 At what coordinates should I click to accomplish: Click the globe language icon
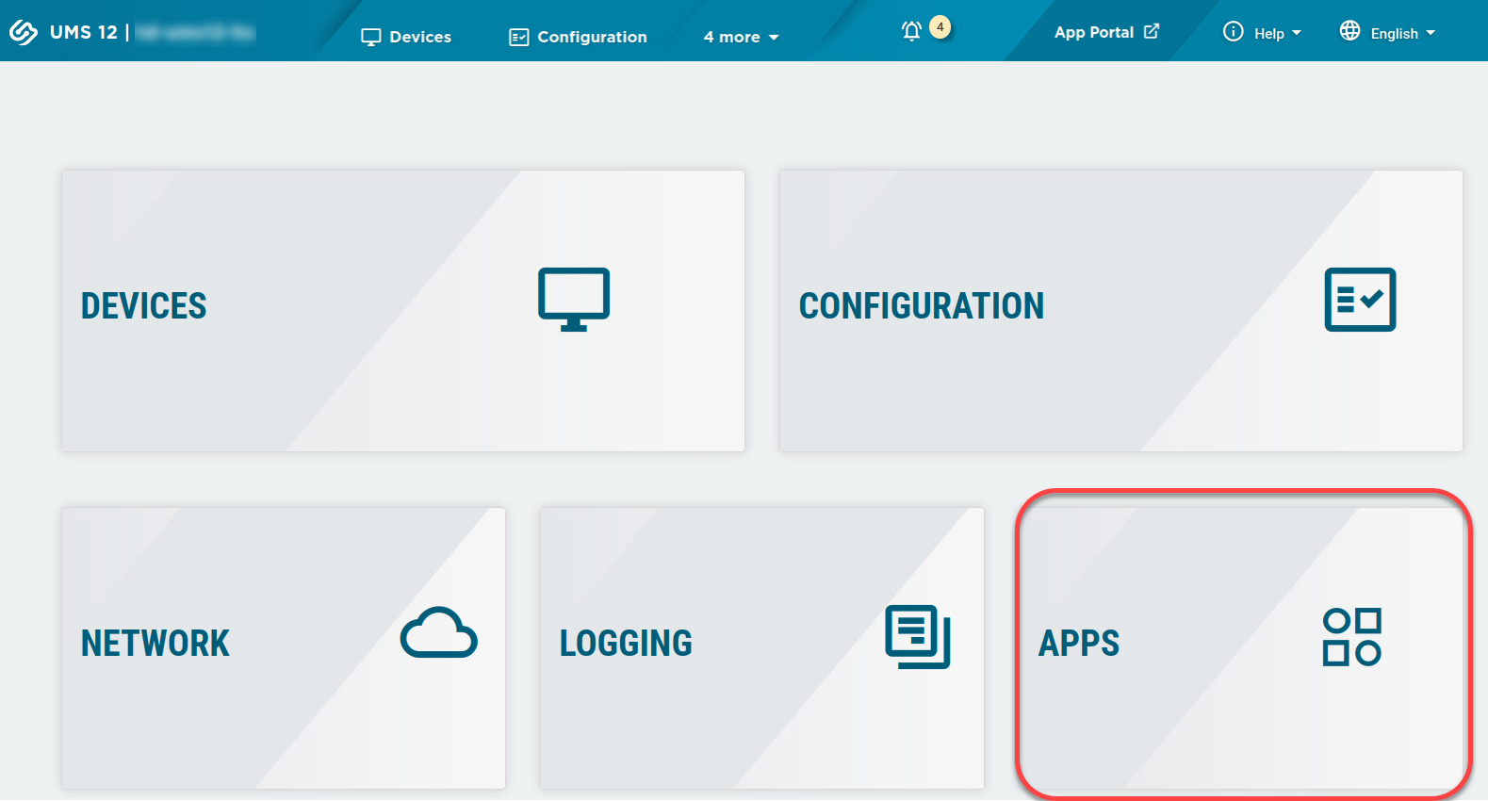point(1349,31)
